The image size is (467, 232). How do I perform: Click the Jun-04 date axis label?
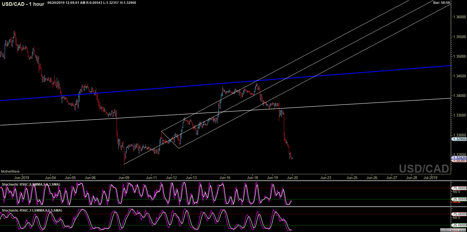[x=50, y=178]
